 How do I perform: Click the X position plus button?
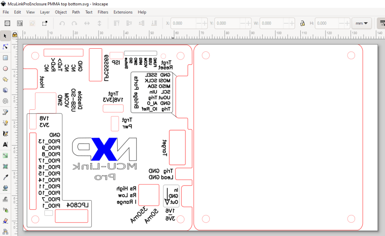(x=204, y=23)
